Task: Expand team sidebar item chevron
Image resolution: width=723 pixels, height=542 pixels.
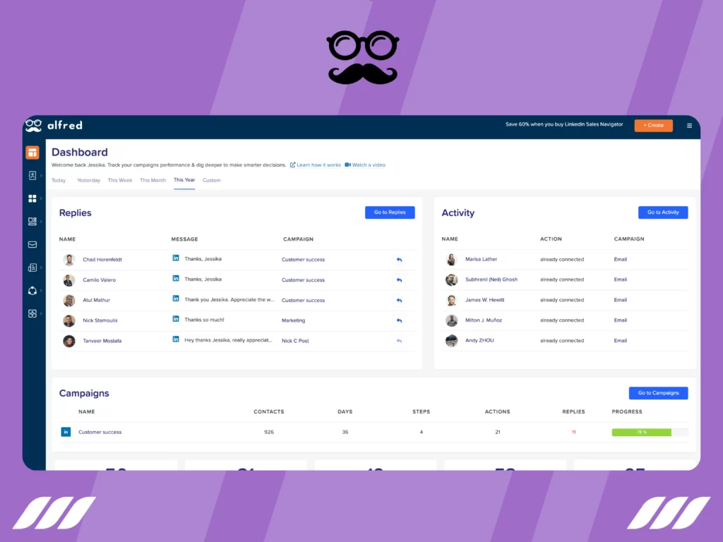Action: [x=42, y=291]
